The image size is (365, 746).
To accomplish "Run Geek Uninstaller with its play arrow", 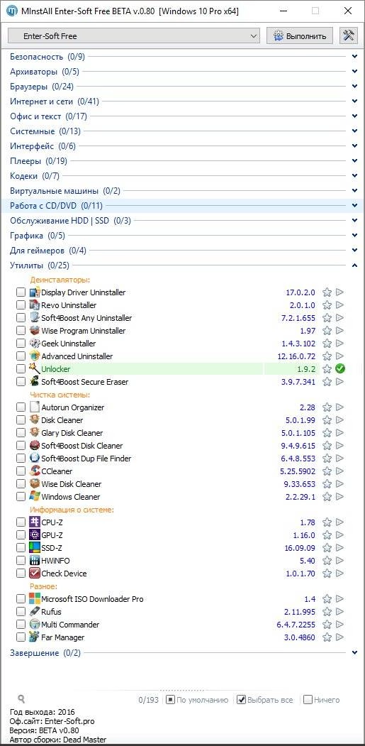I will pos(339,343).
